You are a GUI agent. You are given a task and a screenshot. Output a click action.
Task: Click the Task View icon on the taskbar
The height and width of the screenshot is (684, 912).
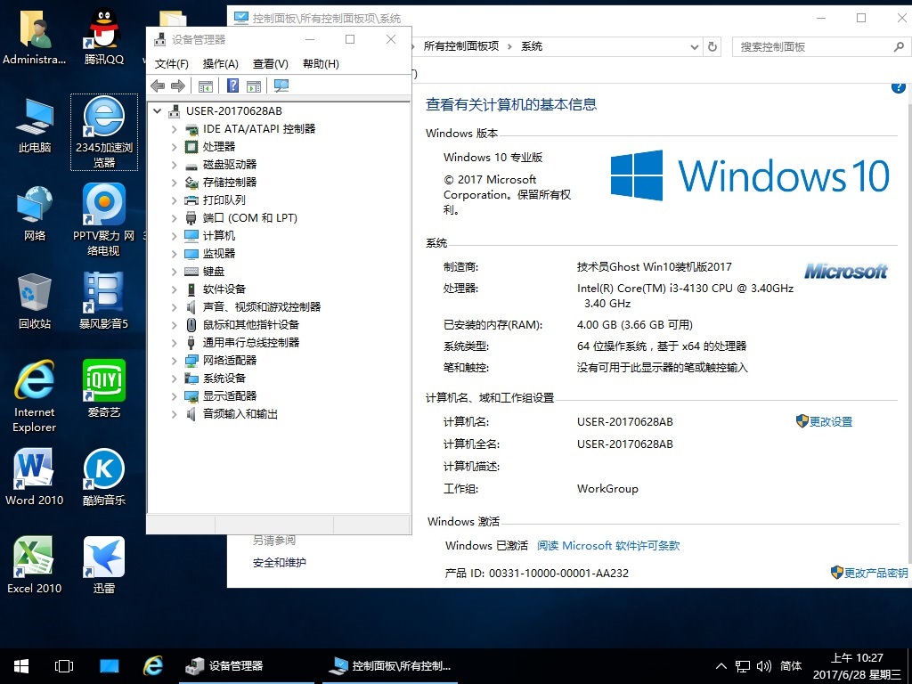pyautogui.click(x=63, y=665)
